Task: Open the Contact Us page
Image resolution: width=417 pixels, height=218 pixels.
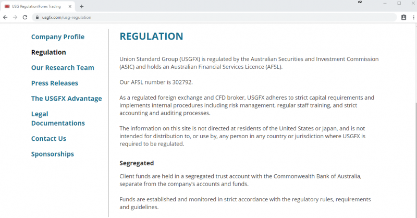Action: [x=48, y=138]
